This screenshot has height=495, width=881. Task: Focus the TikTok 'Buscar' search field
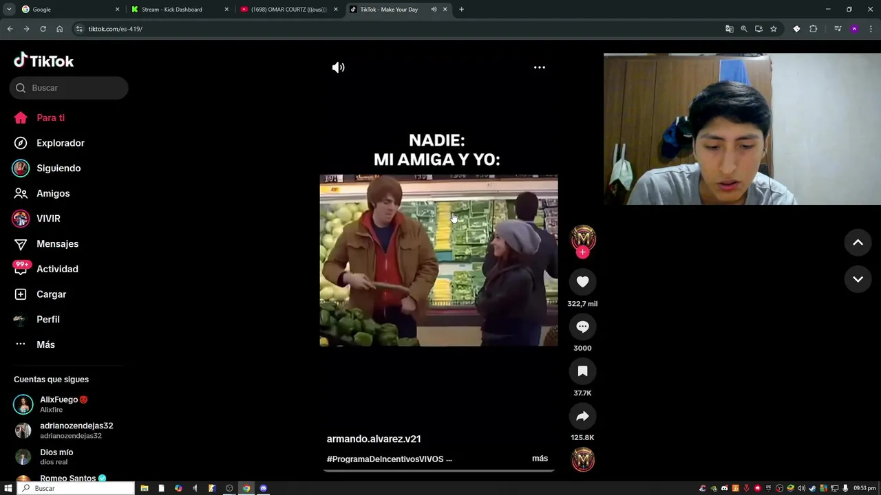coord(69,88)
